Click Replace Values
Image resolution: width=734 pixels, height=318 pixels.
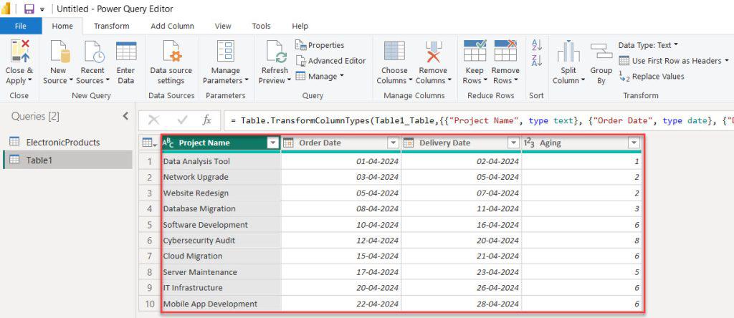(652, 76)
